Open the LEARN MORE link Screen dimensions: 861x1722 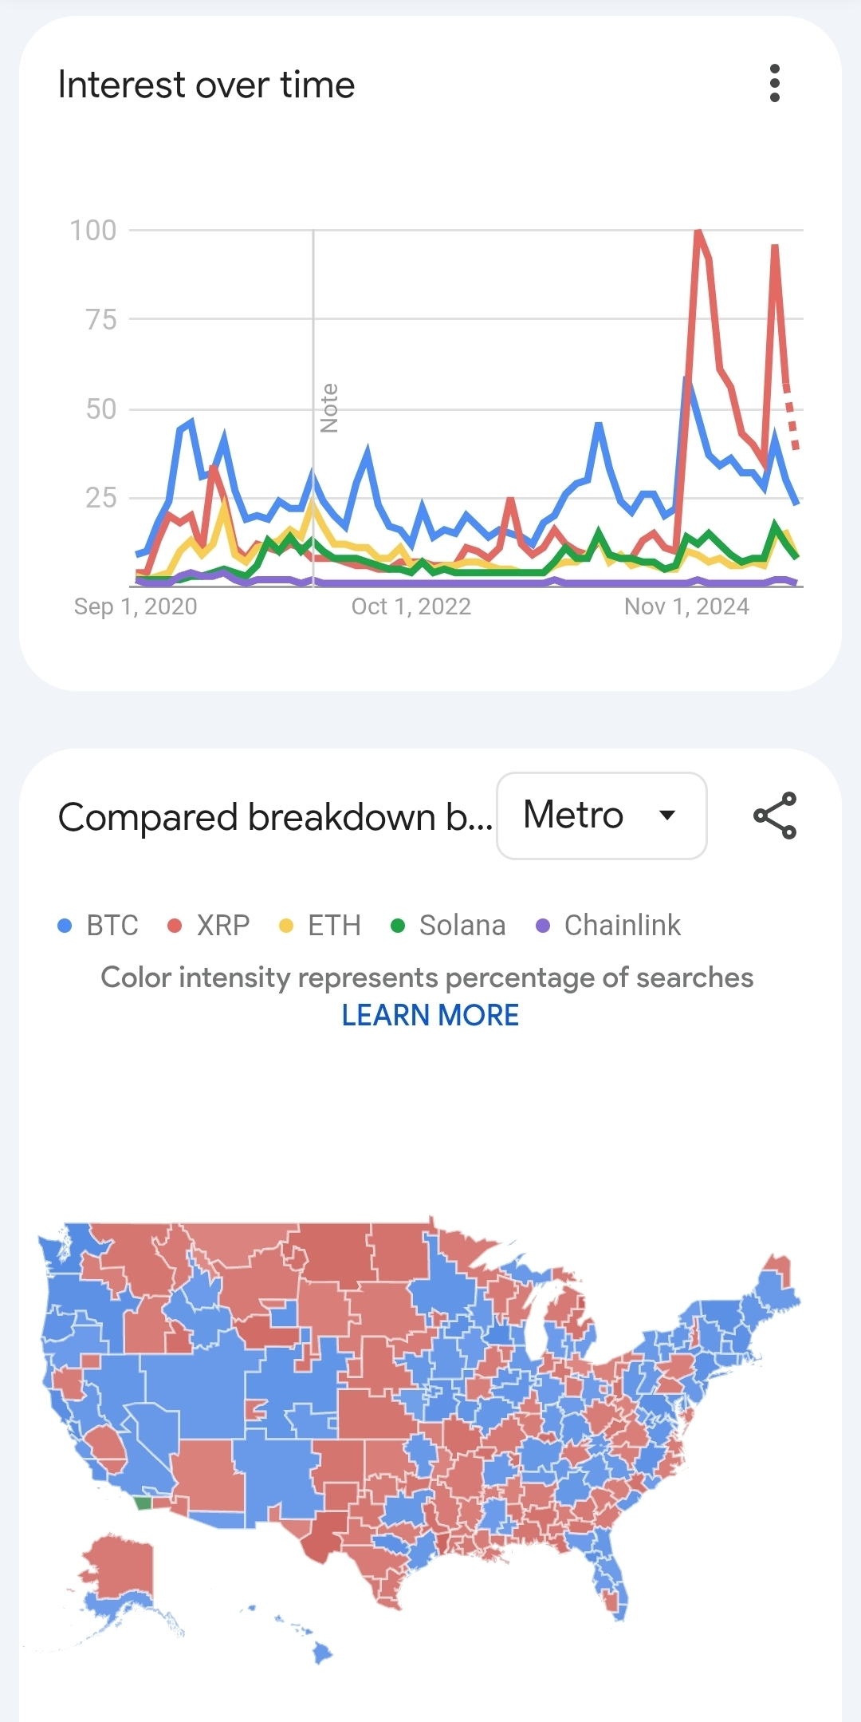coord(430,1015)
